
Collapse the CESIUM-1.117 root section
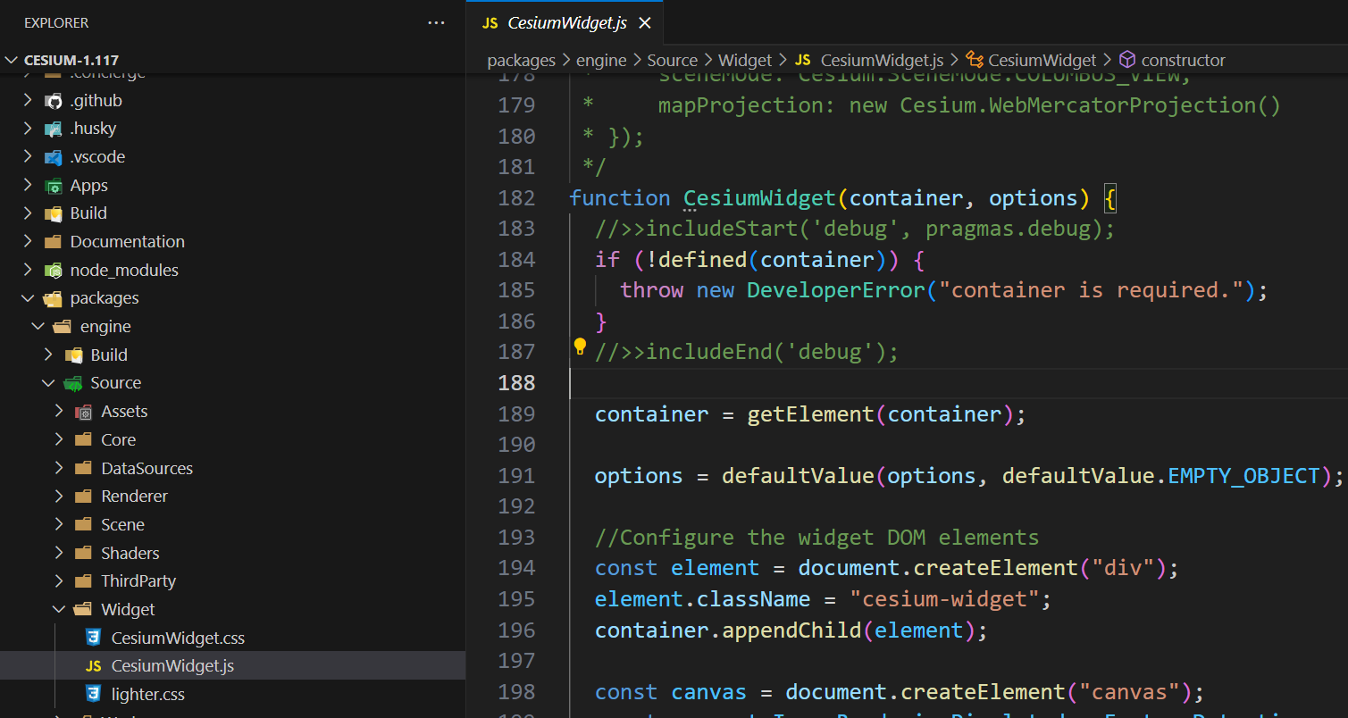[12, 61]
